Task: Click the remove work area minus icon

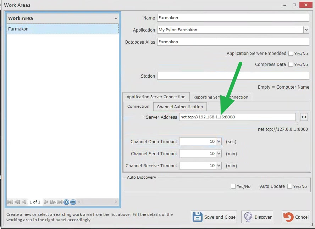Action: pyautogui.click(x=73, y=202)
